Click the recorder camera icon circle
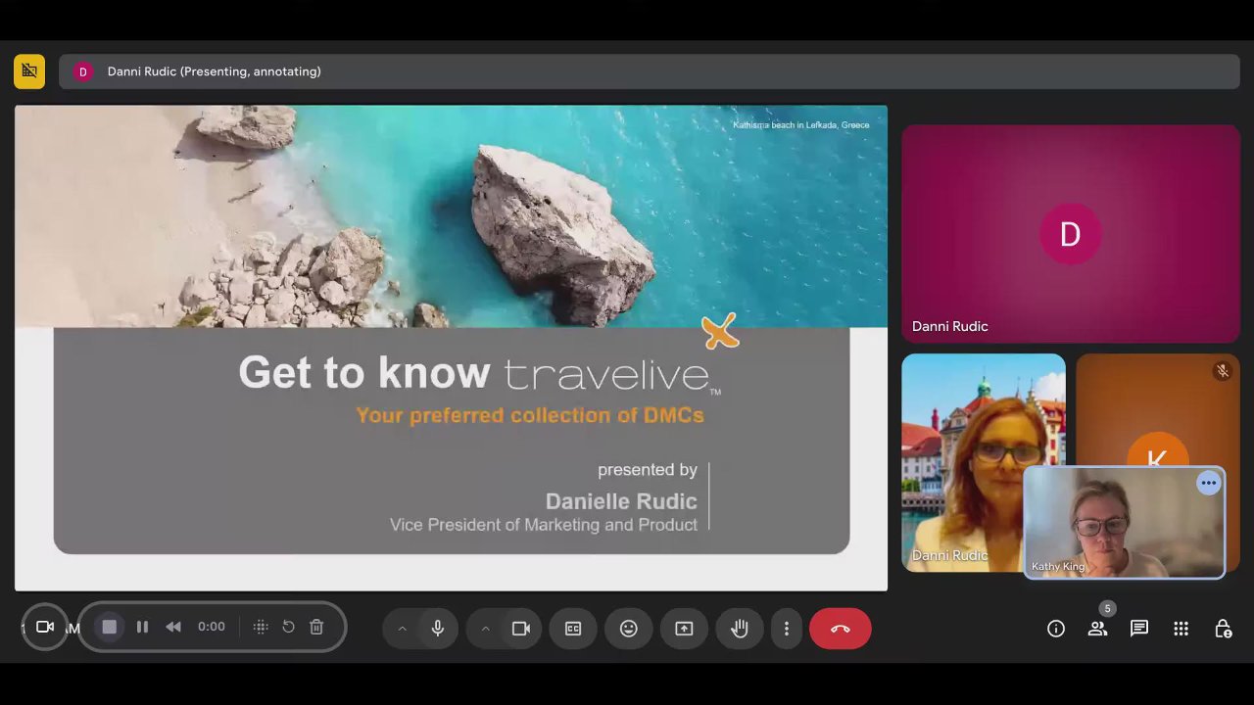The image size is (1254, 705). click(x=45, y=627)
